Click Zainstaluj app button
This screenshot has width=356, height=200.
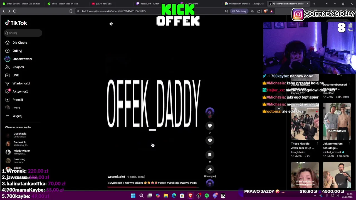point(239,11)
